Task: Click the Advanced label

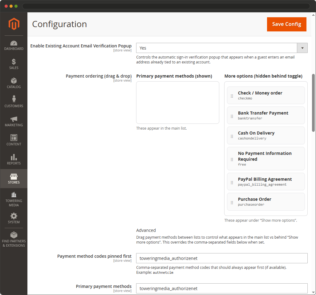Action: 146,230
